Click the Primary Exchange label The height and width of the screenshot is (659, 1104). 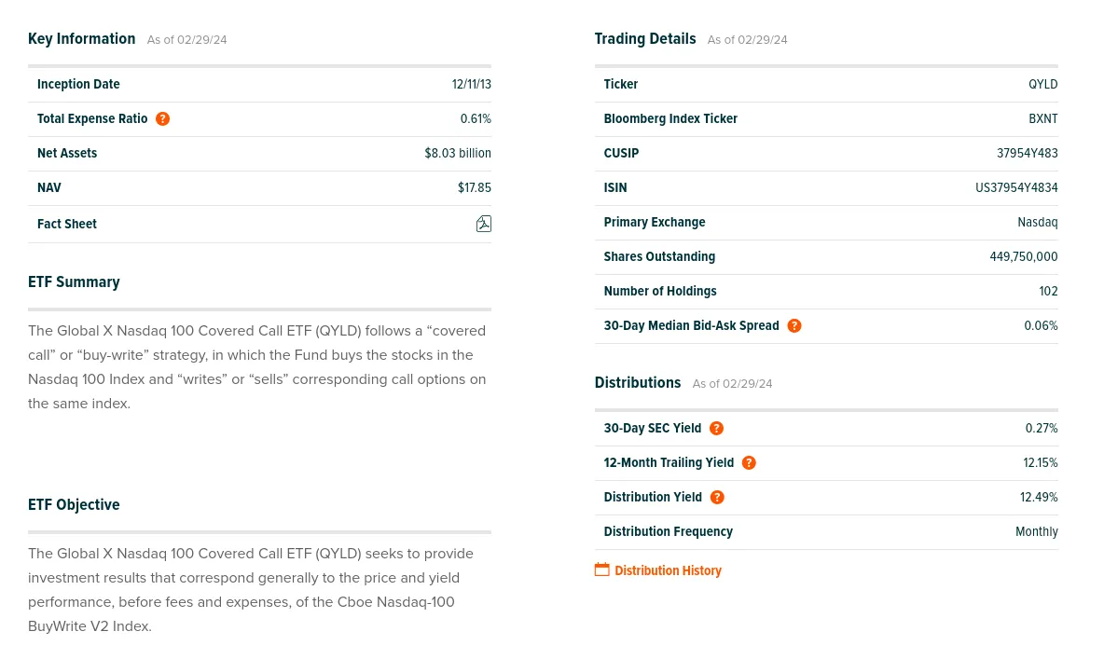tap(654, 223)
